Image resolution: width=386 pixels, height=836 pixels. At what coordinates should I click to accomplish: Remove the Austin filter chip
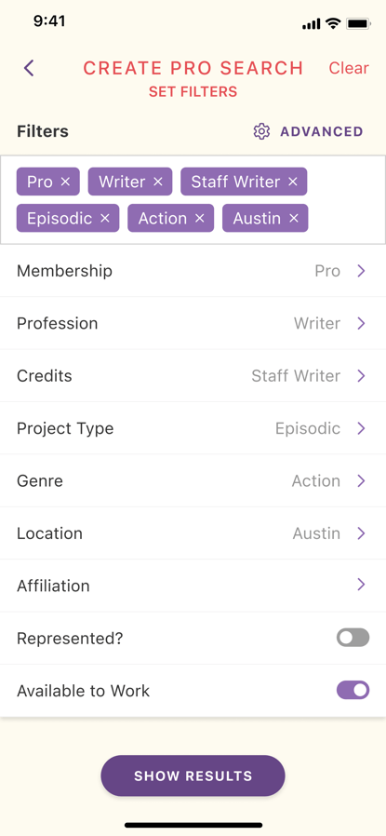pos(293,218)
